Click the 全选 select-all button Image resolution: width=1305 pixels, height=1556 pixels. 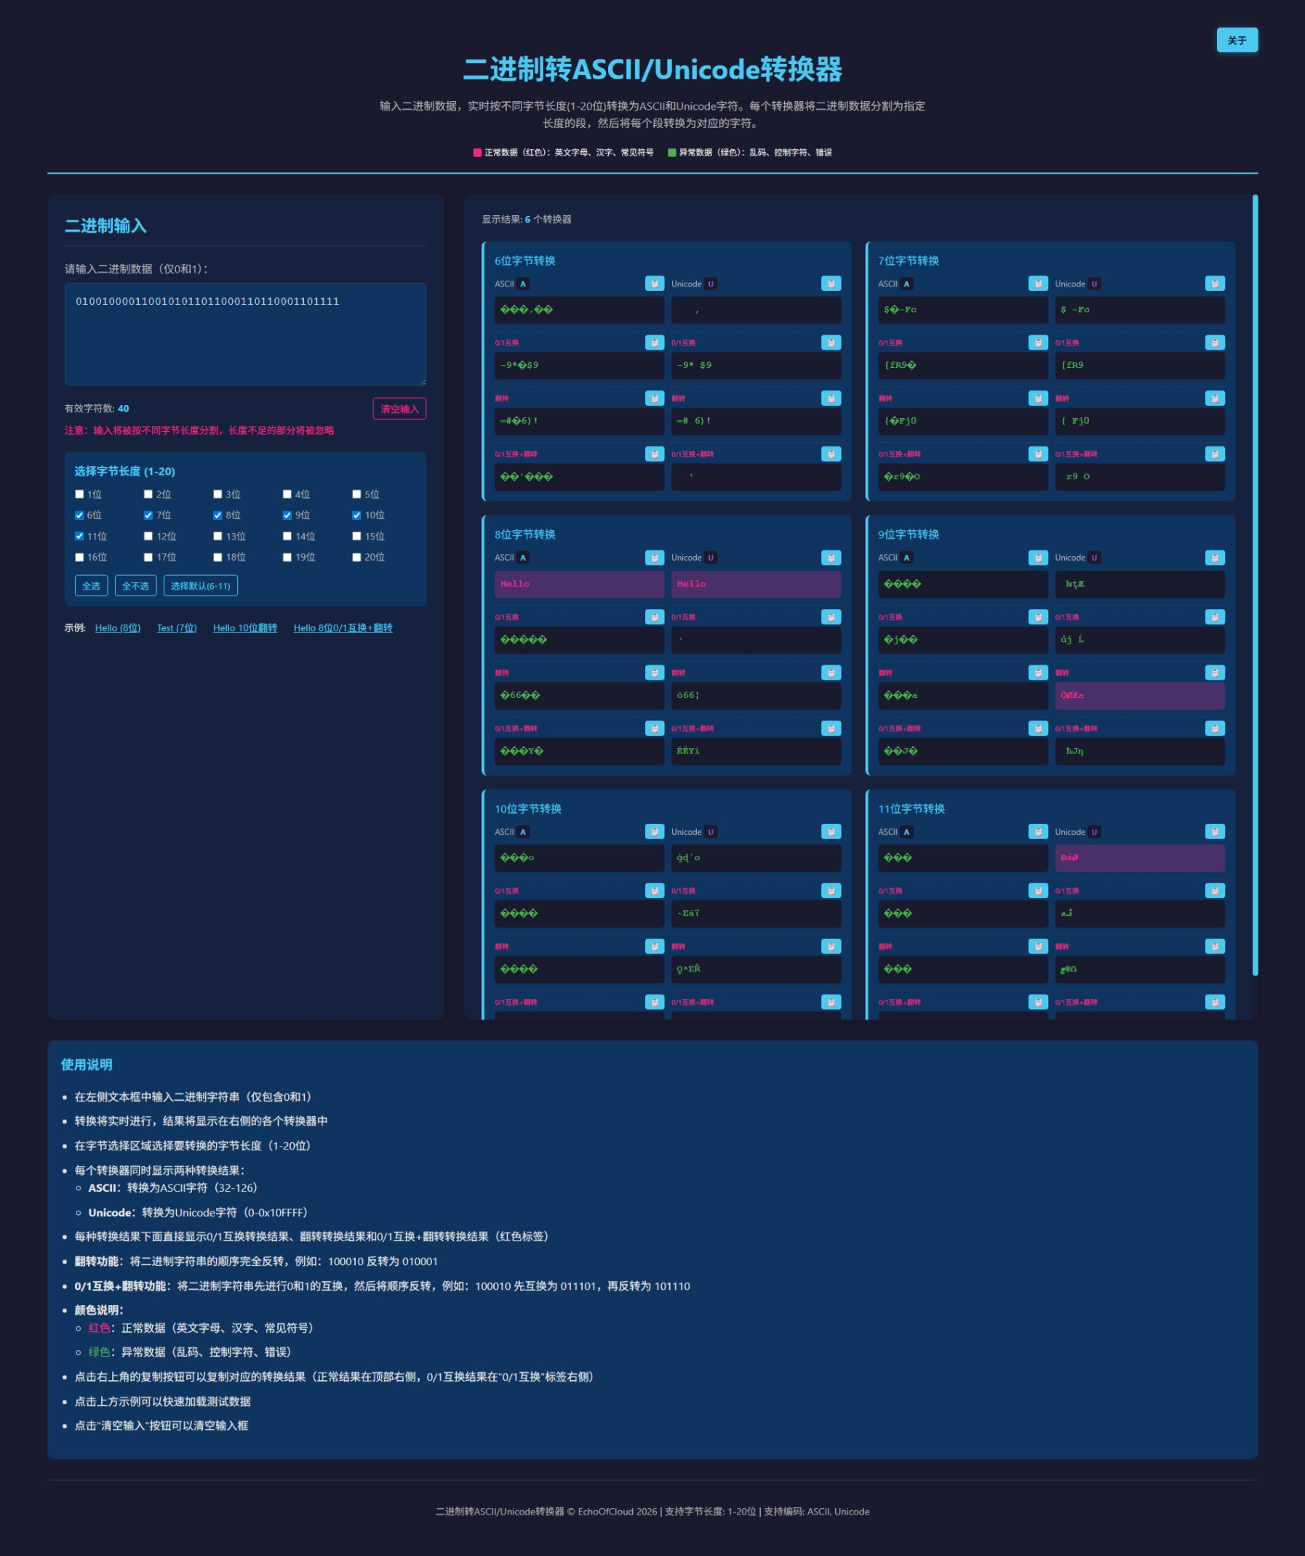tap(91, 585)
